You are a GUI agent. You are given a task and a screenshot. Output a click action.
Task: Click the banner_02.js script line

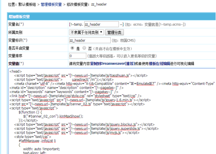pos(77,104)
